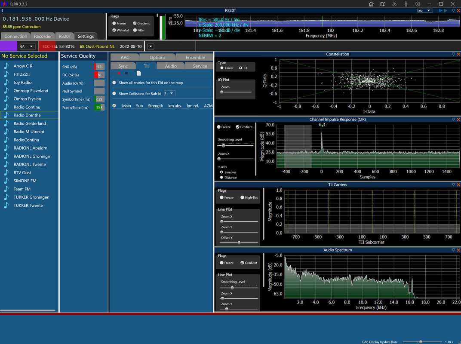Screen dimensions: 461x344
Task: Click the music note icon for Joy Radio
Action: tap(6, 82)
